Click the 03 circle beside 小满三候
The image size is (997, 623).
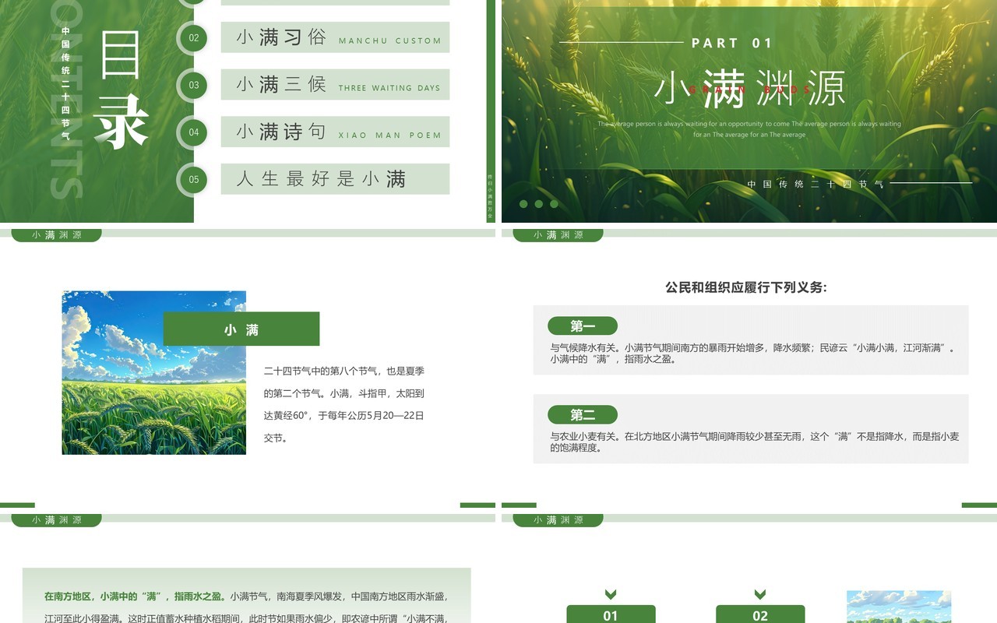pyautogui.click(x=194, y=85)
